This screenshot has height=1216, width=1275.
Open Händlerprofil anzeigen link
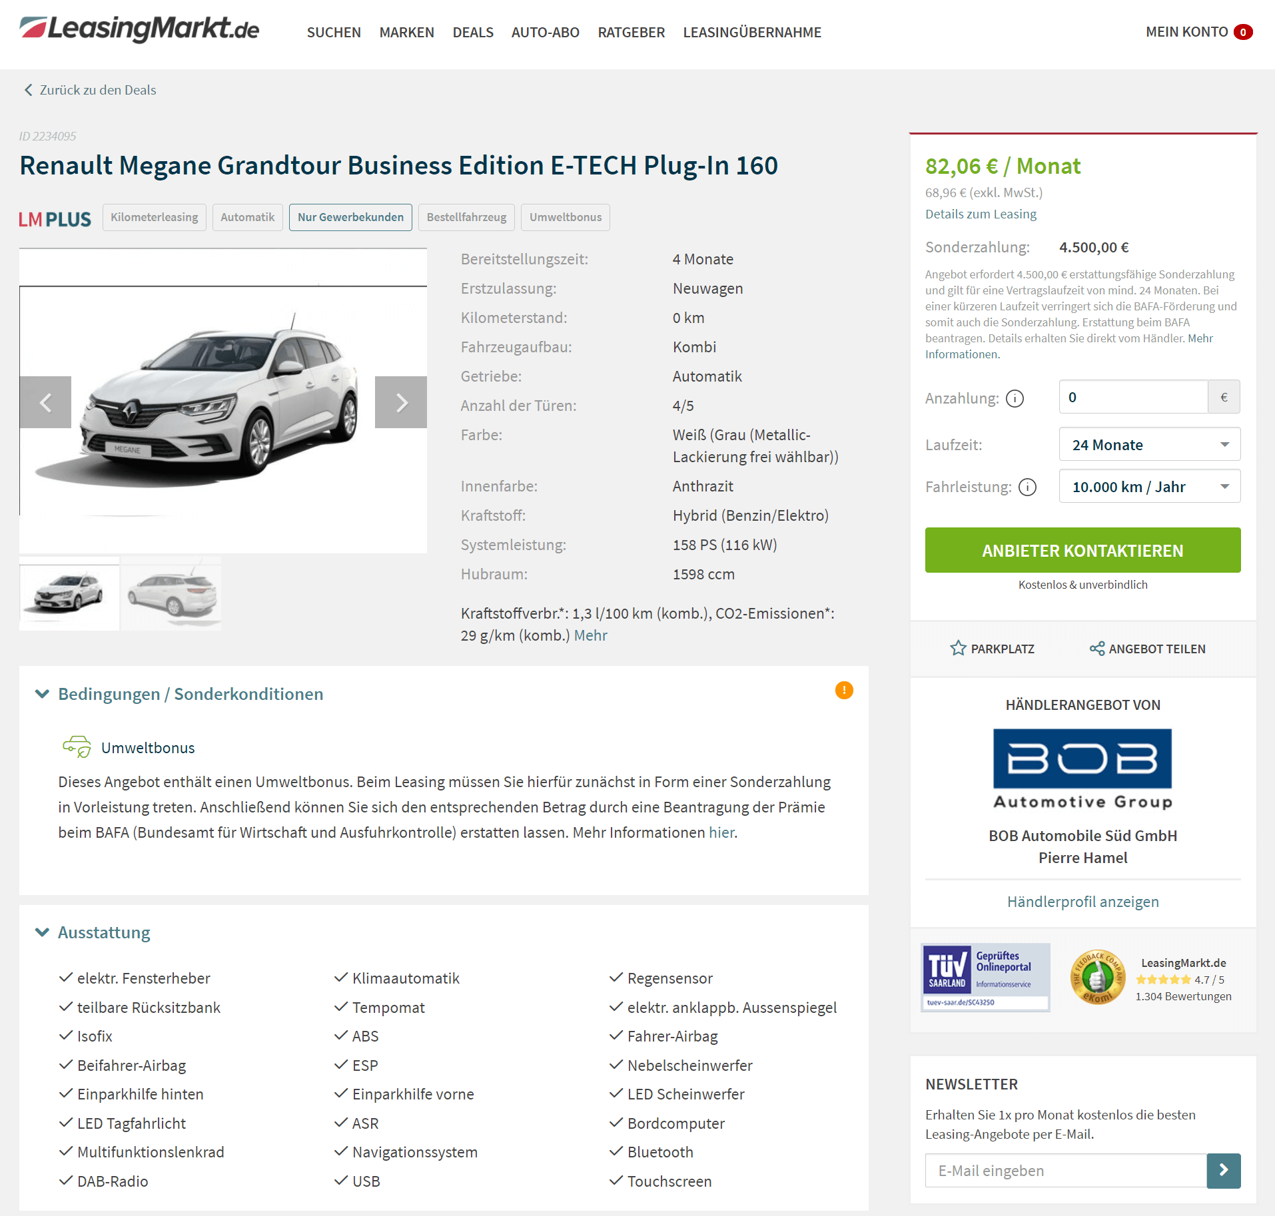[1082, 902]
